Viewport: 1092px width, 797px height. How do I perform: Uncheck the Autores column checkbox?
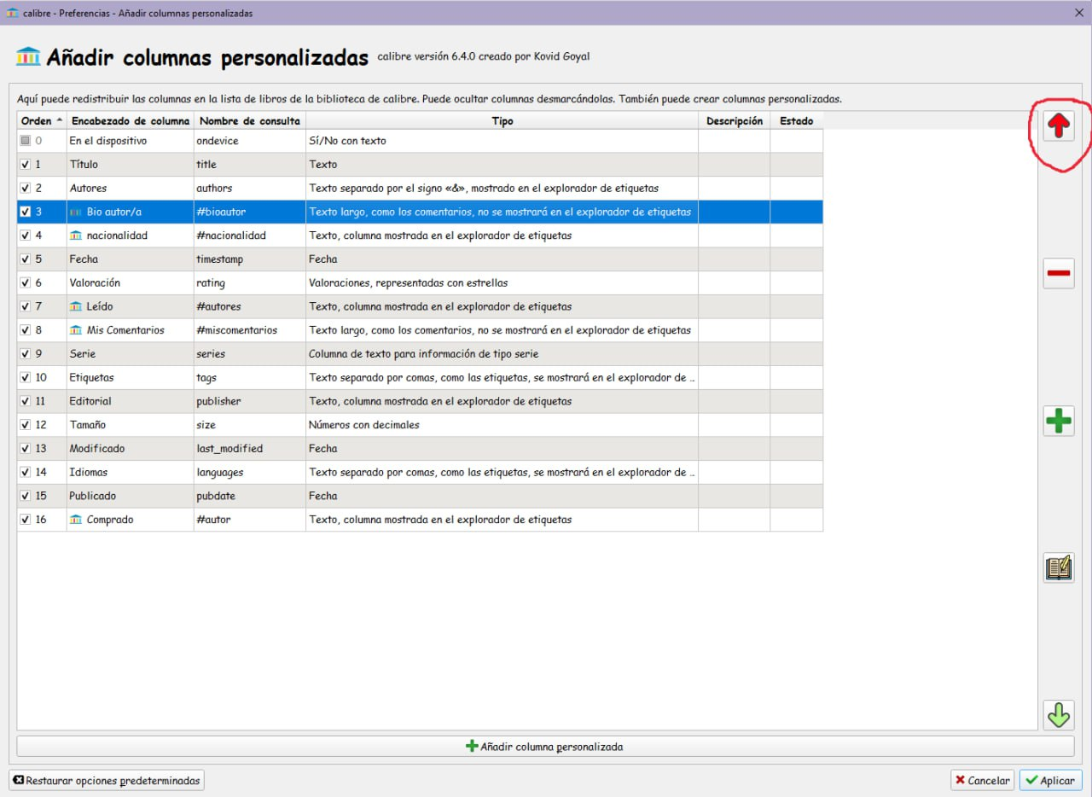(x=26, y=188)
